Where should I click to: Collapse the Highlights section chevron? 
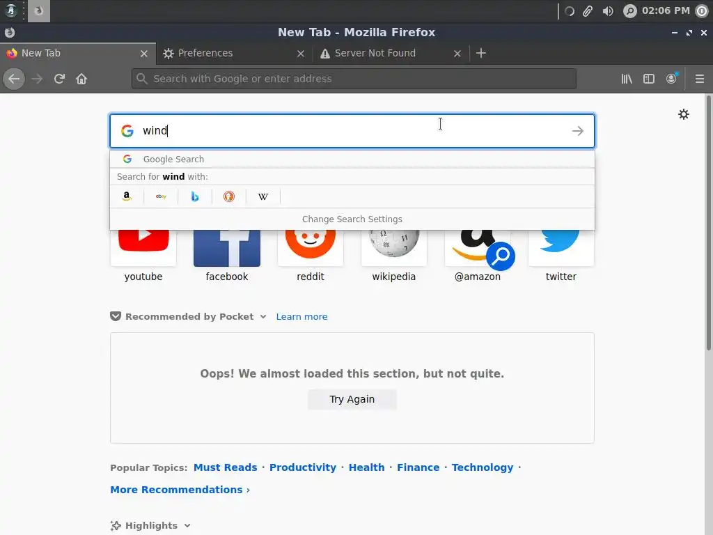pyautogui.click(x=187, y=525)
